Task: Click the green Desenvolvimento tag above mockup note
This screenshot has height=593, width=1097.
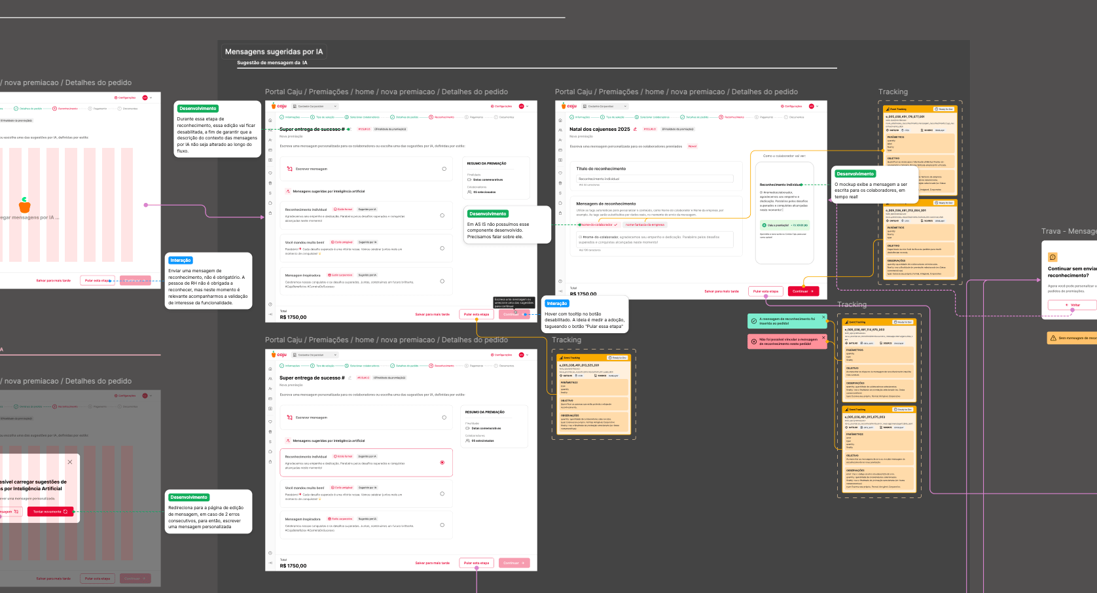Action: pos(855,173)
